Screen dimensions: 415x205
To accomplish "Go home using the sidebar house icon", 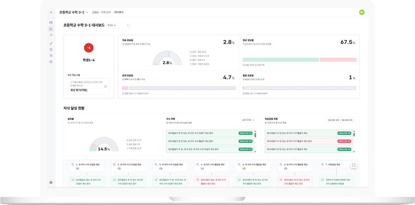I will pos(51,182).
